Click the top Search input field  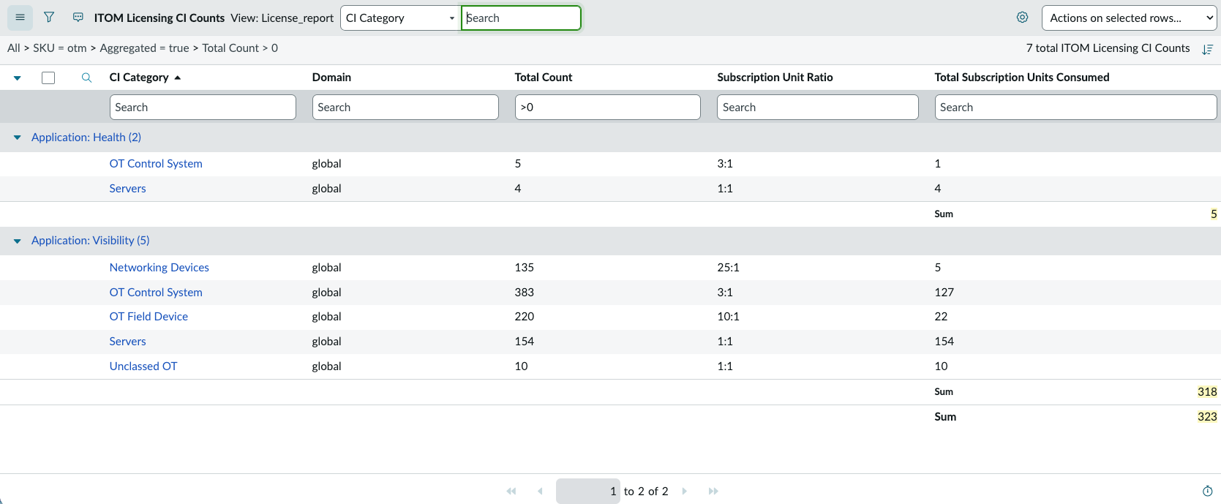tap(521, 18)
